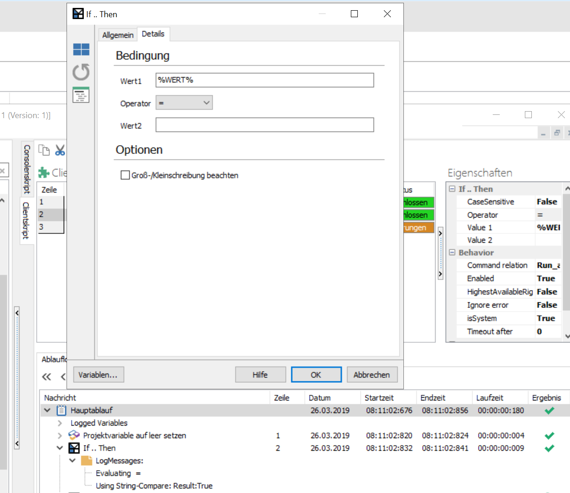Viewport: 570px width, 493px height.
Task: Switch to the Allgemein tab
Action: [118, 35]
